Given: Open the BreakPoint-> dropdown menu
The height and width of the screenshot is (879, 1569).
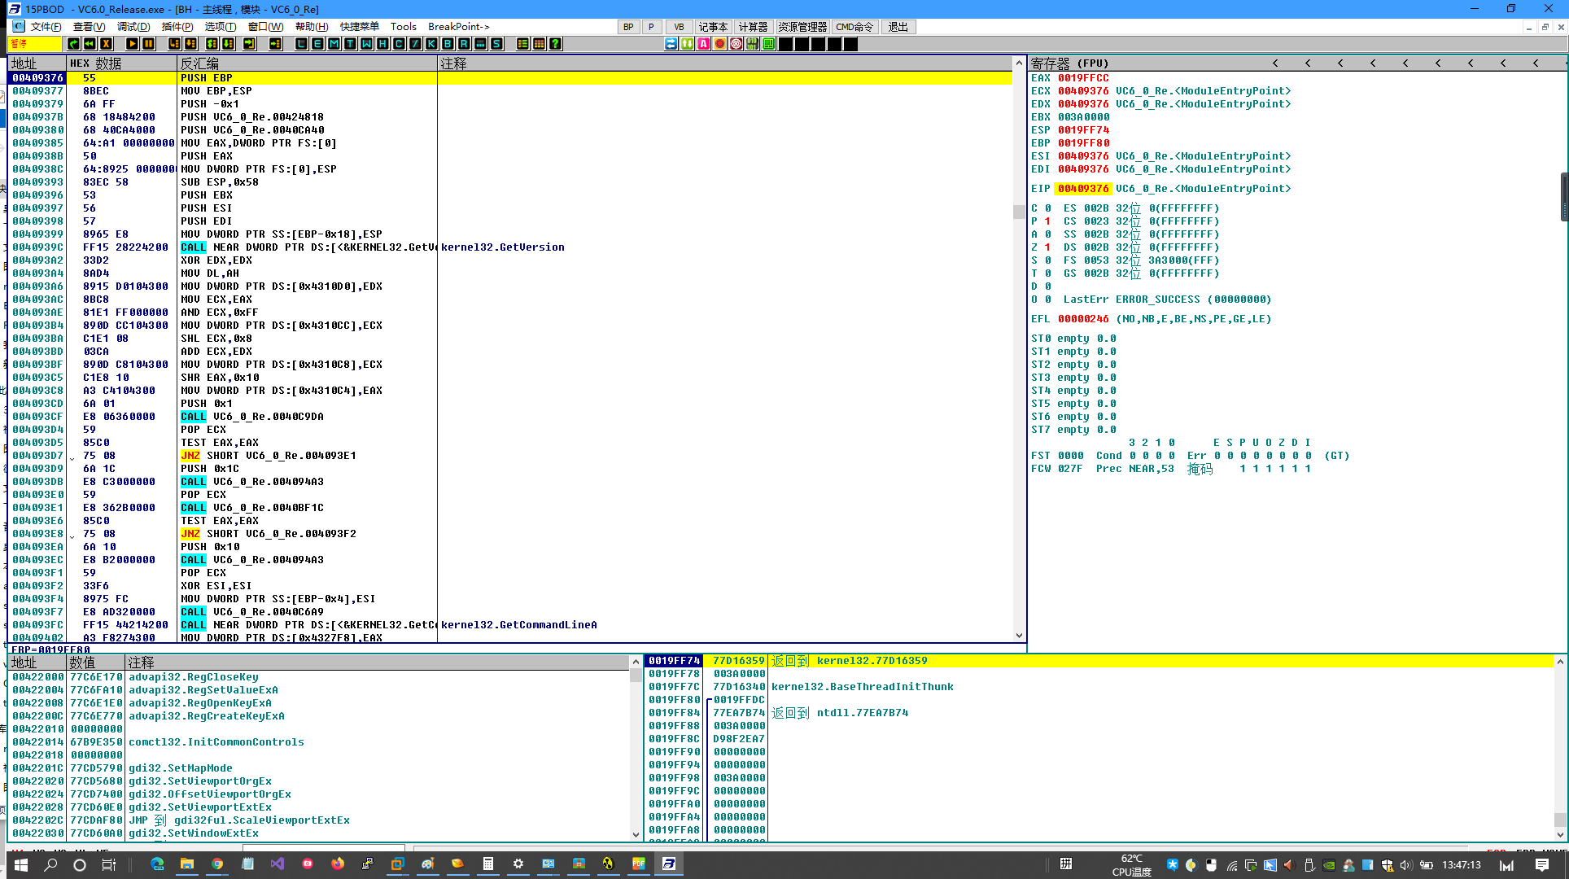Looking at the screenshot, I should tap(458, 27).
